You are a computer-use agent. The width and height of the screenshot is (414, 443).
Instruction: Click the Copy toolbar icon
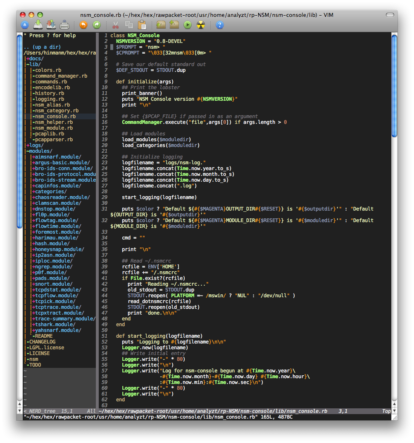coord(129,25)
